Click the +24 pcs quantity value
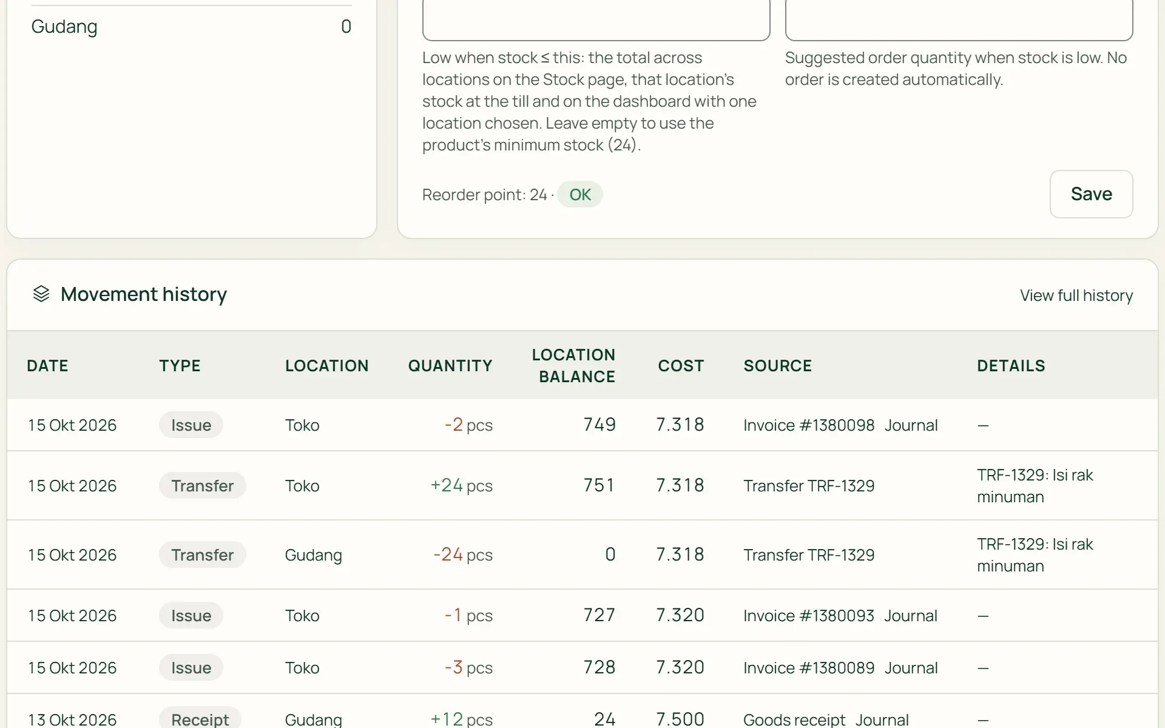The width and height of the screenshot is (1165, 728). (x=461, y=485)
